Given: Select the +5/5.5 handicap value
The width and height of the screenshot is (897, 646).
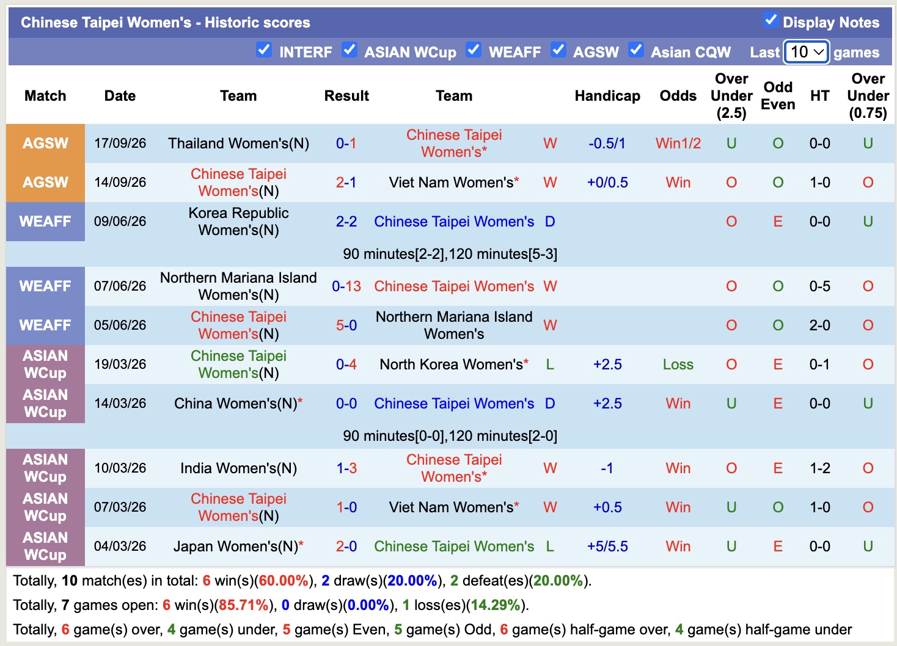Looking at the screenshot, I should [607, 546].
